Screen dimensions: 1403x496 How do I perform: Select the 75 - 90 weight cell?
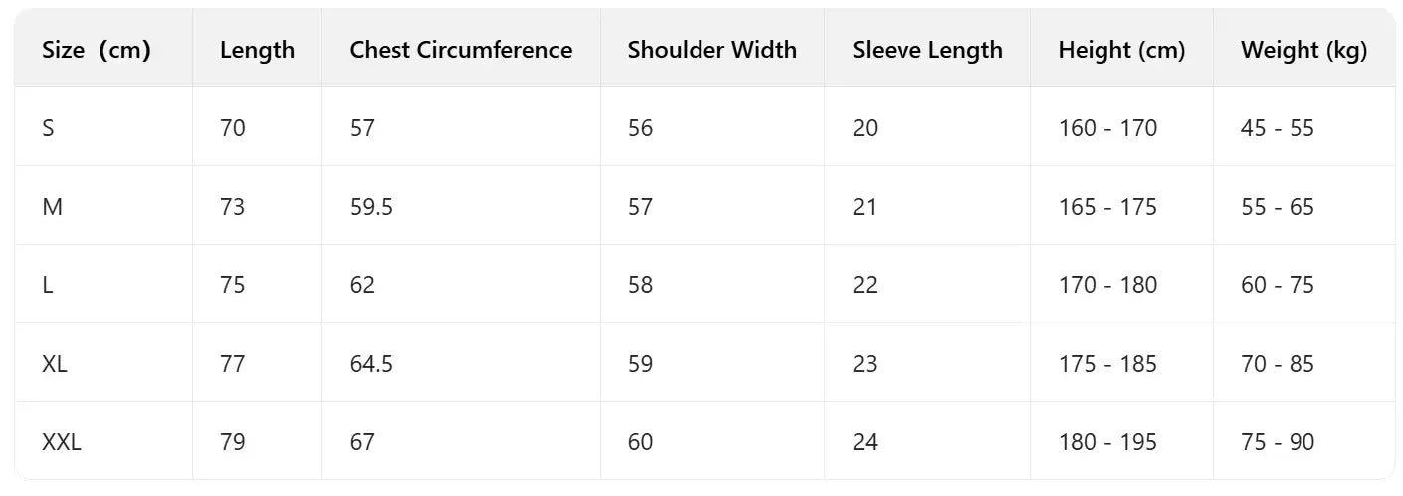pos(1278,442)
